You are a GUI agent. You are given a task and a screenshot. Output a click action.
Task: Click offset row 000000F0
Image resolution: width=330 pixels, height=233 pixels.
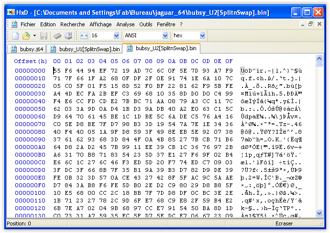[x=30, y=185]
